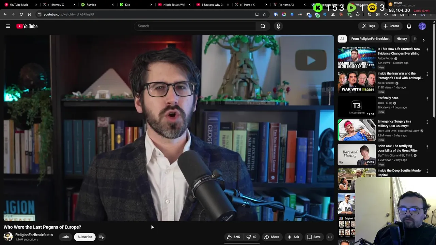This screenshot has height=245, width=436.
Task: Open options for Emergency Surgery video
Action: [427, 122]
